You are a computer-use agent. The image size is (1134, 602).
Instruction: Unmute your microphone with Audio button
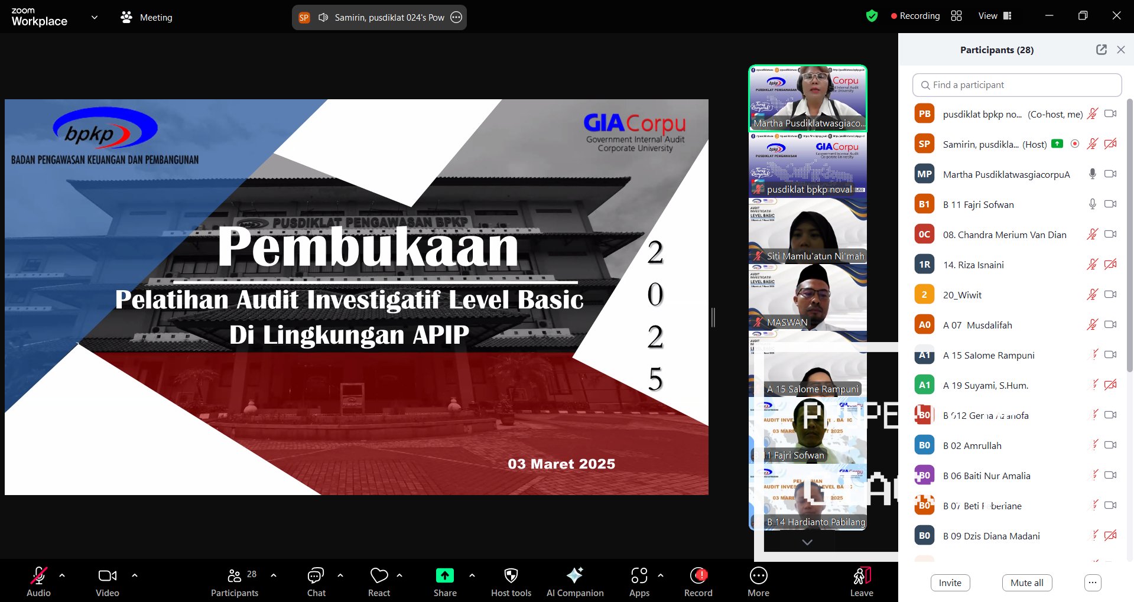coord(38,582)
